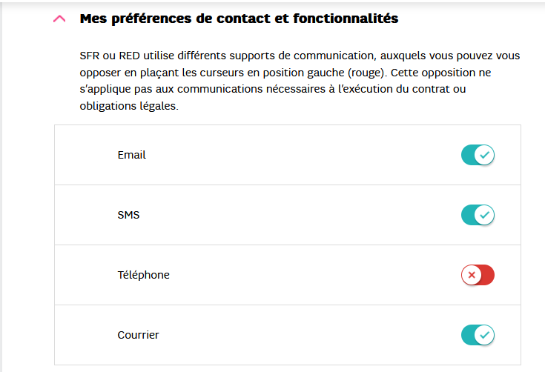
Task: Click the 'obligations légales' text
Action: click(x=128, y=105)
